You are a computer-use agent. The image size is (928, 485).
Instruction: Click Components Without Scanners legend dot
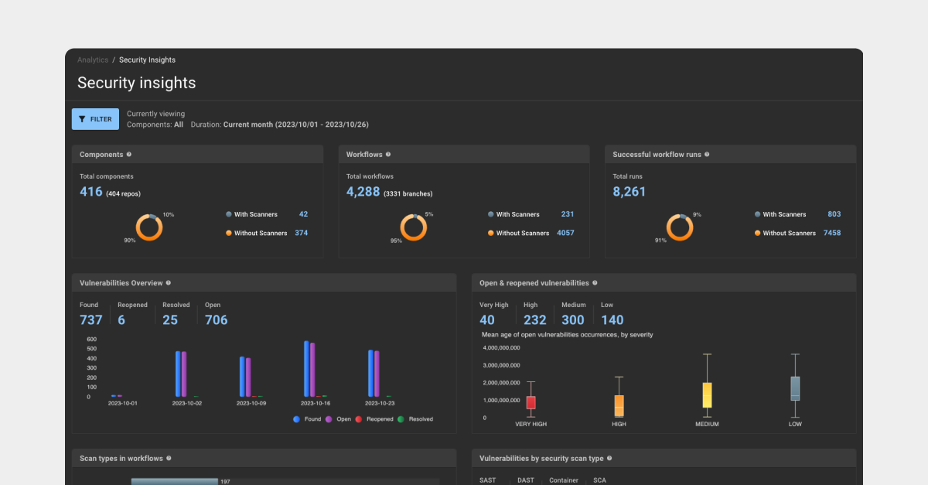click(229, 233)
